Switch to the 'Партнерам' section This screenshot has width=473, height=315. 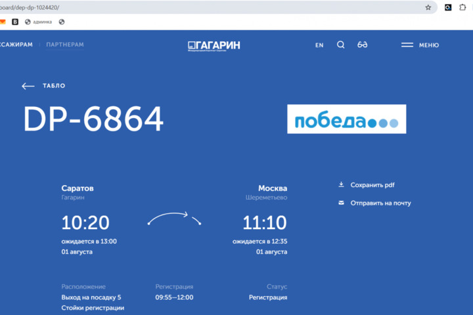(x=65, y=45)
